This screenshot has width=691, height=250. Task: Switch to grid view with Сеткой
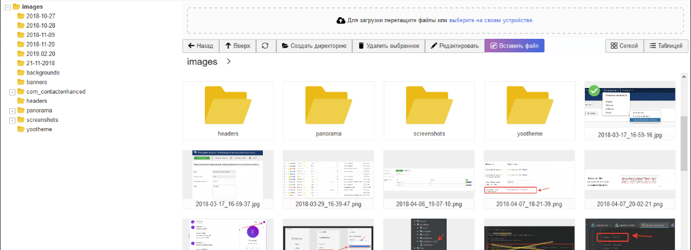624,46
